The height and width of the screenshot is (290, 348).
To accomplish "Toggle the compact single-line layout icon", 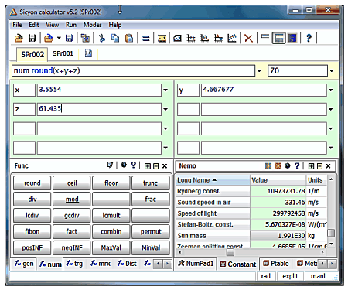I will 265,36.
